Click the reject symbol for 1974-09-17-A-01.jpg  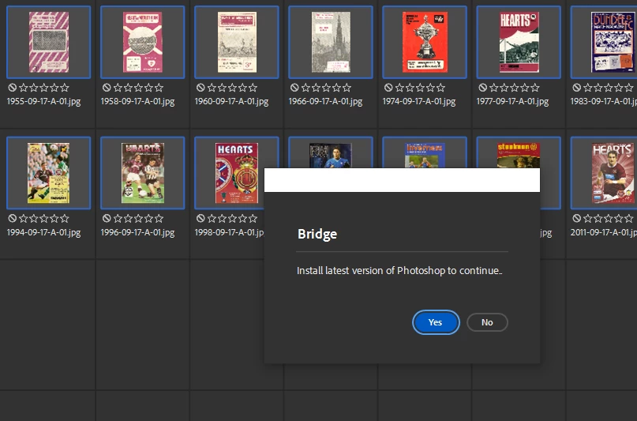coord(388,88)
